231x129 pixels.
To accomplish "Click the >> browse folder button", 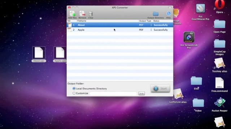I will click(x=141, y=94).
